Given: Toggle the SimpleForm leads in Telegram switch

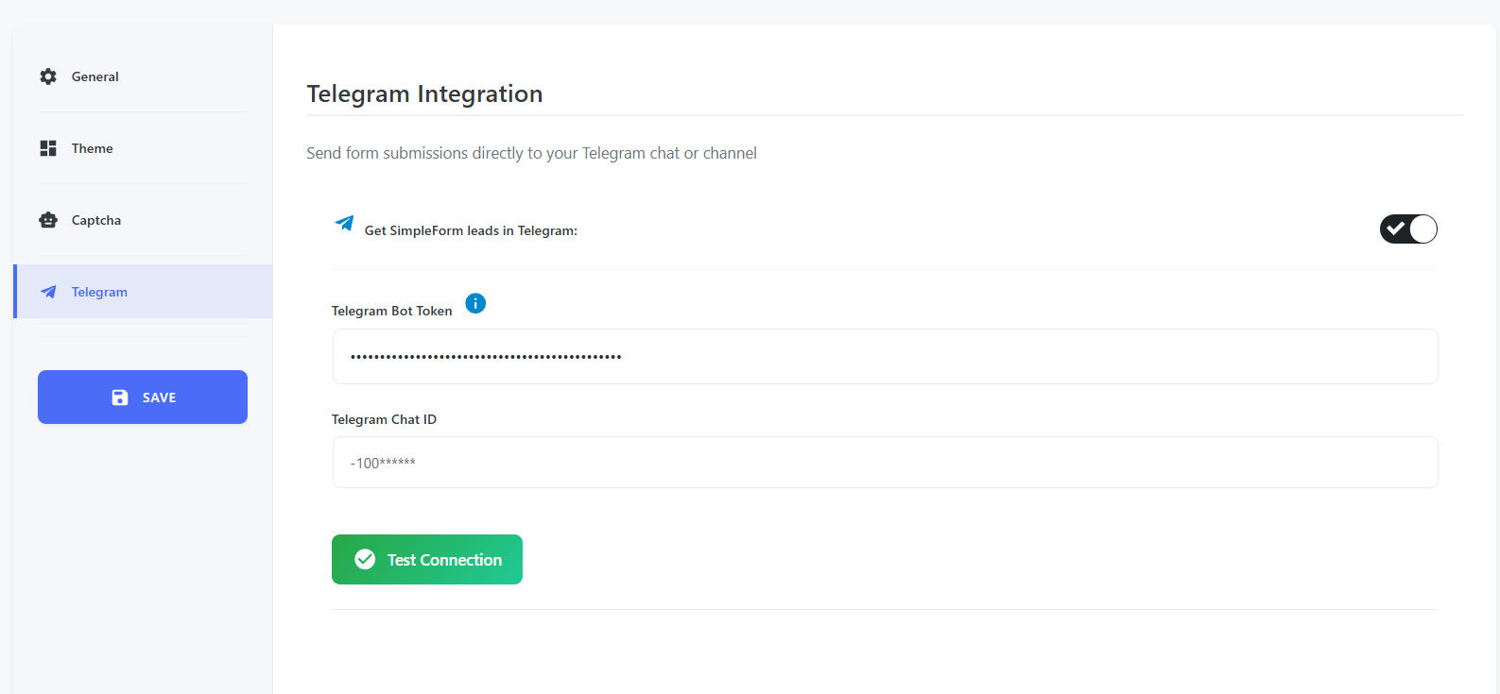Looking at the screenshot, I should [1408, 229].
